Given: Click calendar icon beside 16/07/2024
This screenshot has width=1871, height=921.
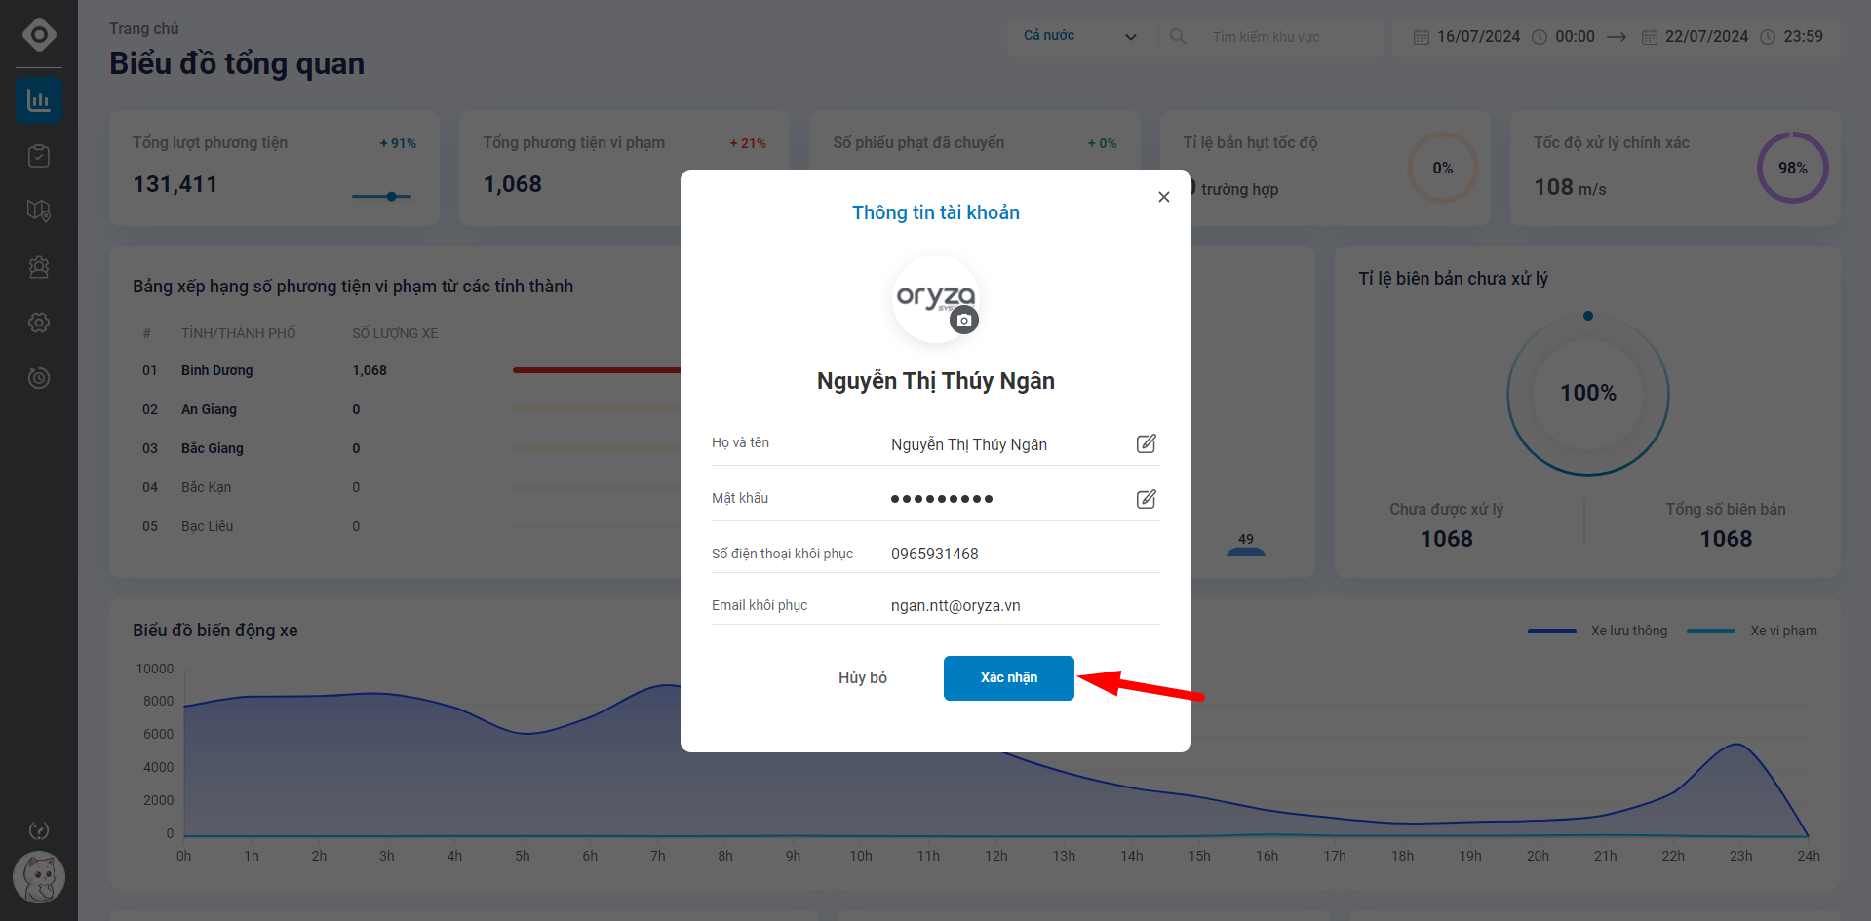Looking at the screenshot, I should [x=1422, y=37].
